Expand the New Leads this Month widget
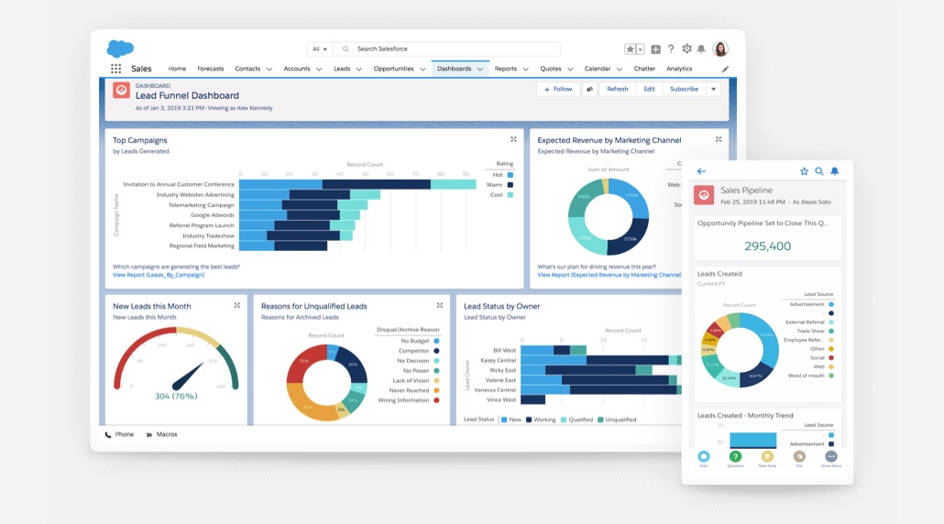944x524 pixels. click(x=237, y=306)
